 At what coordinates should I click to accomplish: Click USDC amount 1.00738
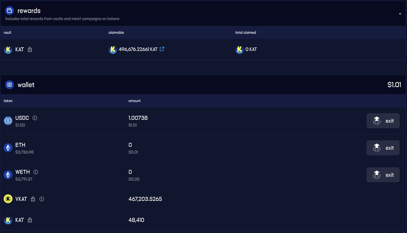click(x=138, y=118)
